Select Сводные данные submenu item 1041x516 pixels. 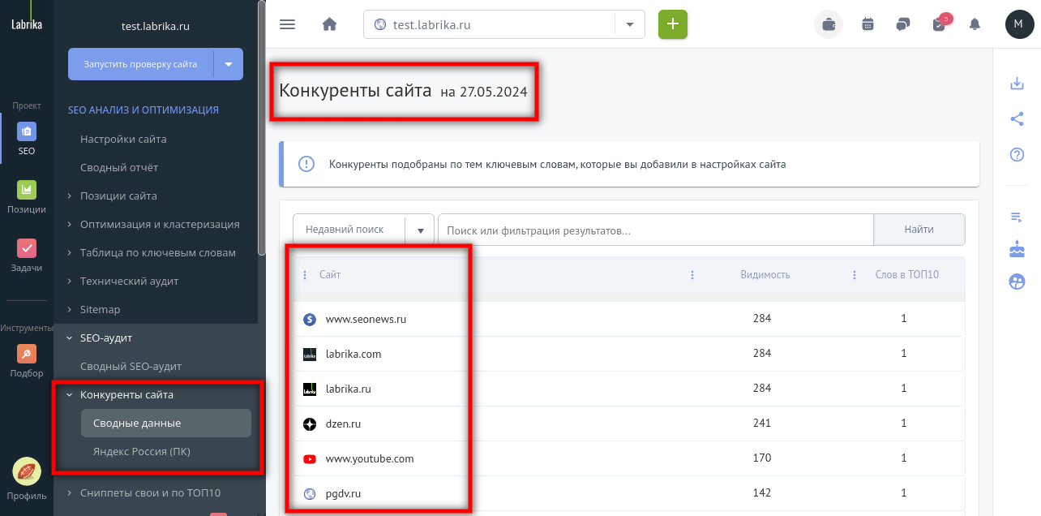pos(165,424)
